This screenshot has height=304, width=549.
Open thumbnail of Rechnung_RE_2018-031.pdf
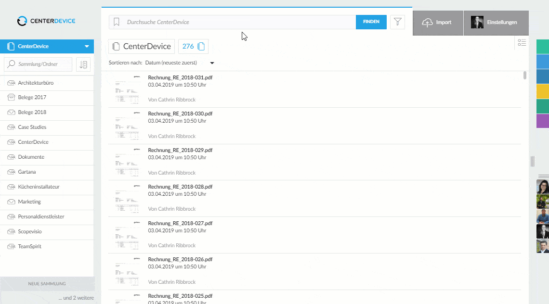127,89
